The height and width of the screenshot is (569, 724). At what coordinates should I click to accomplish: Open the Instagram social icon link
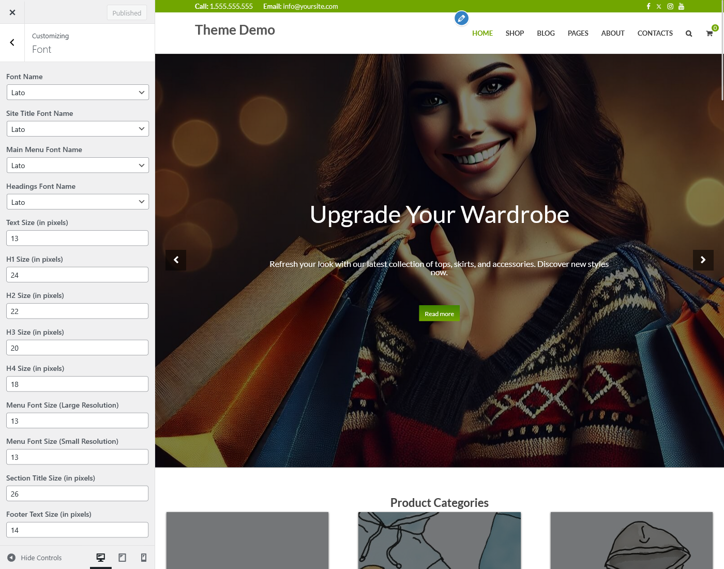point(670,6)
